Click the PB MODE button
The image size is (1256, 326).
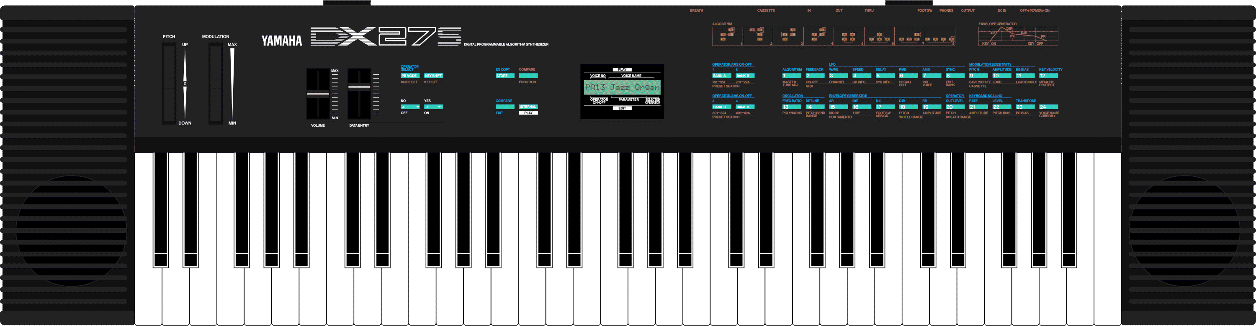click(x=410, y=76)
